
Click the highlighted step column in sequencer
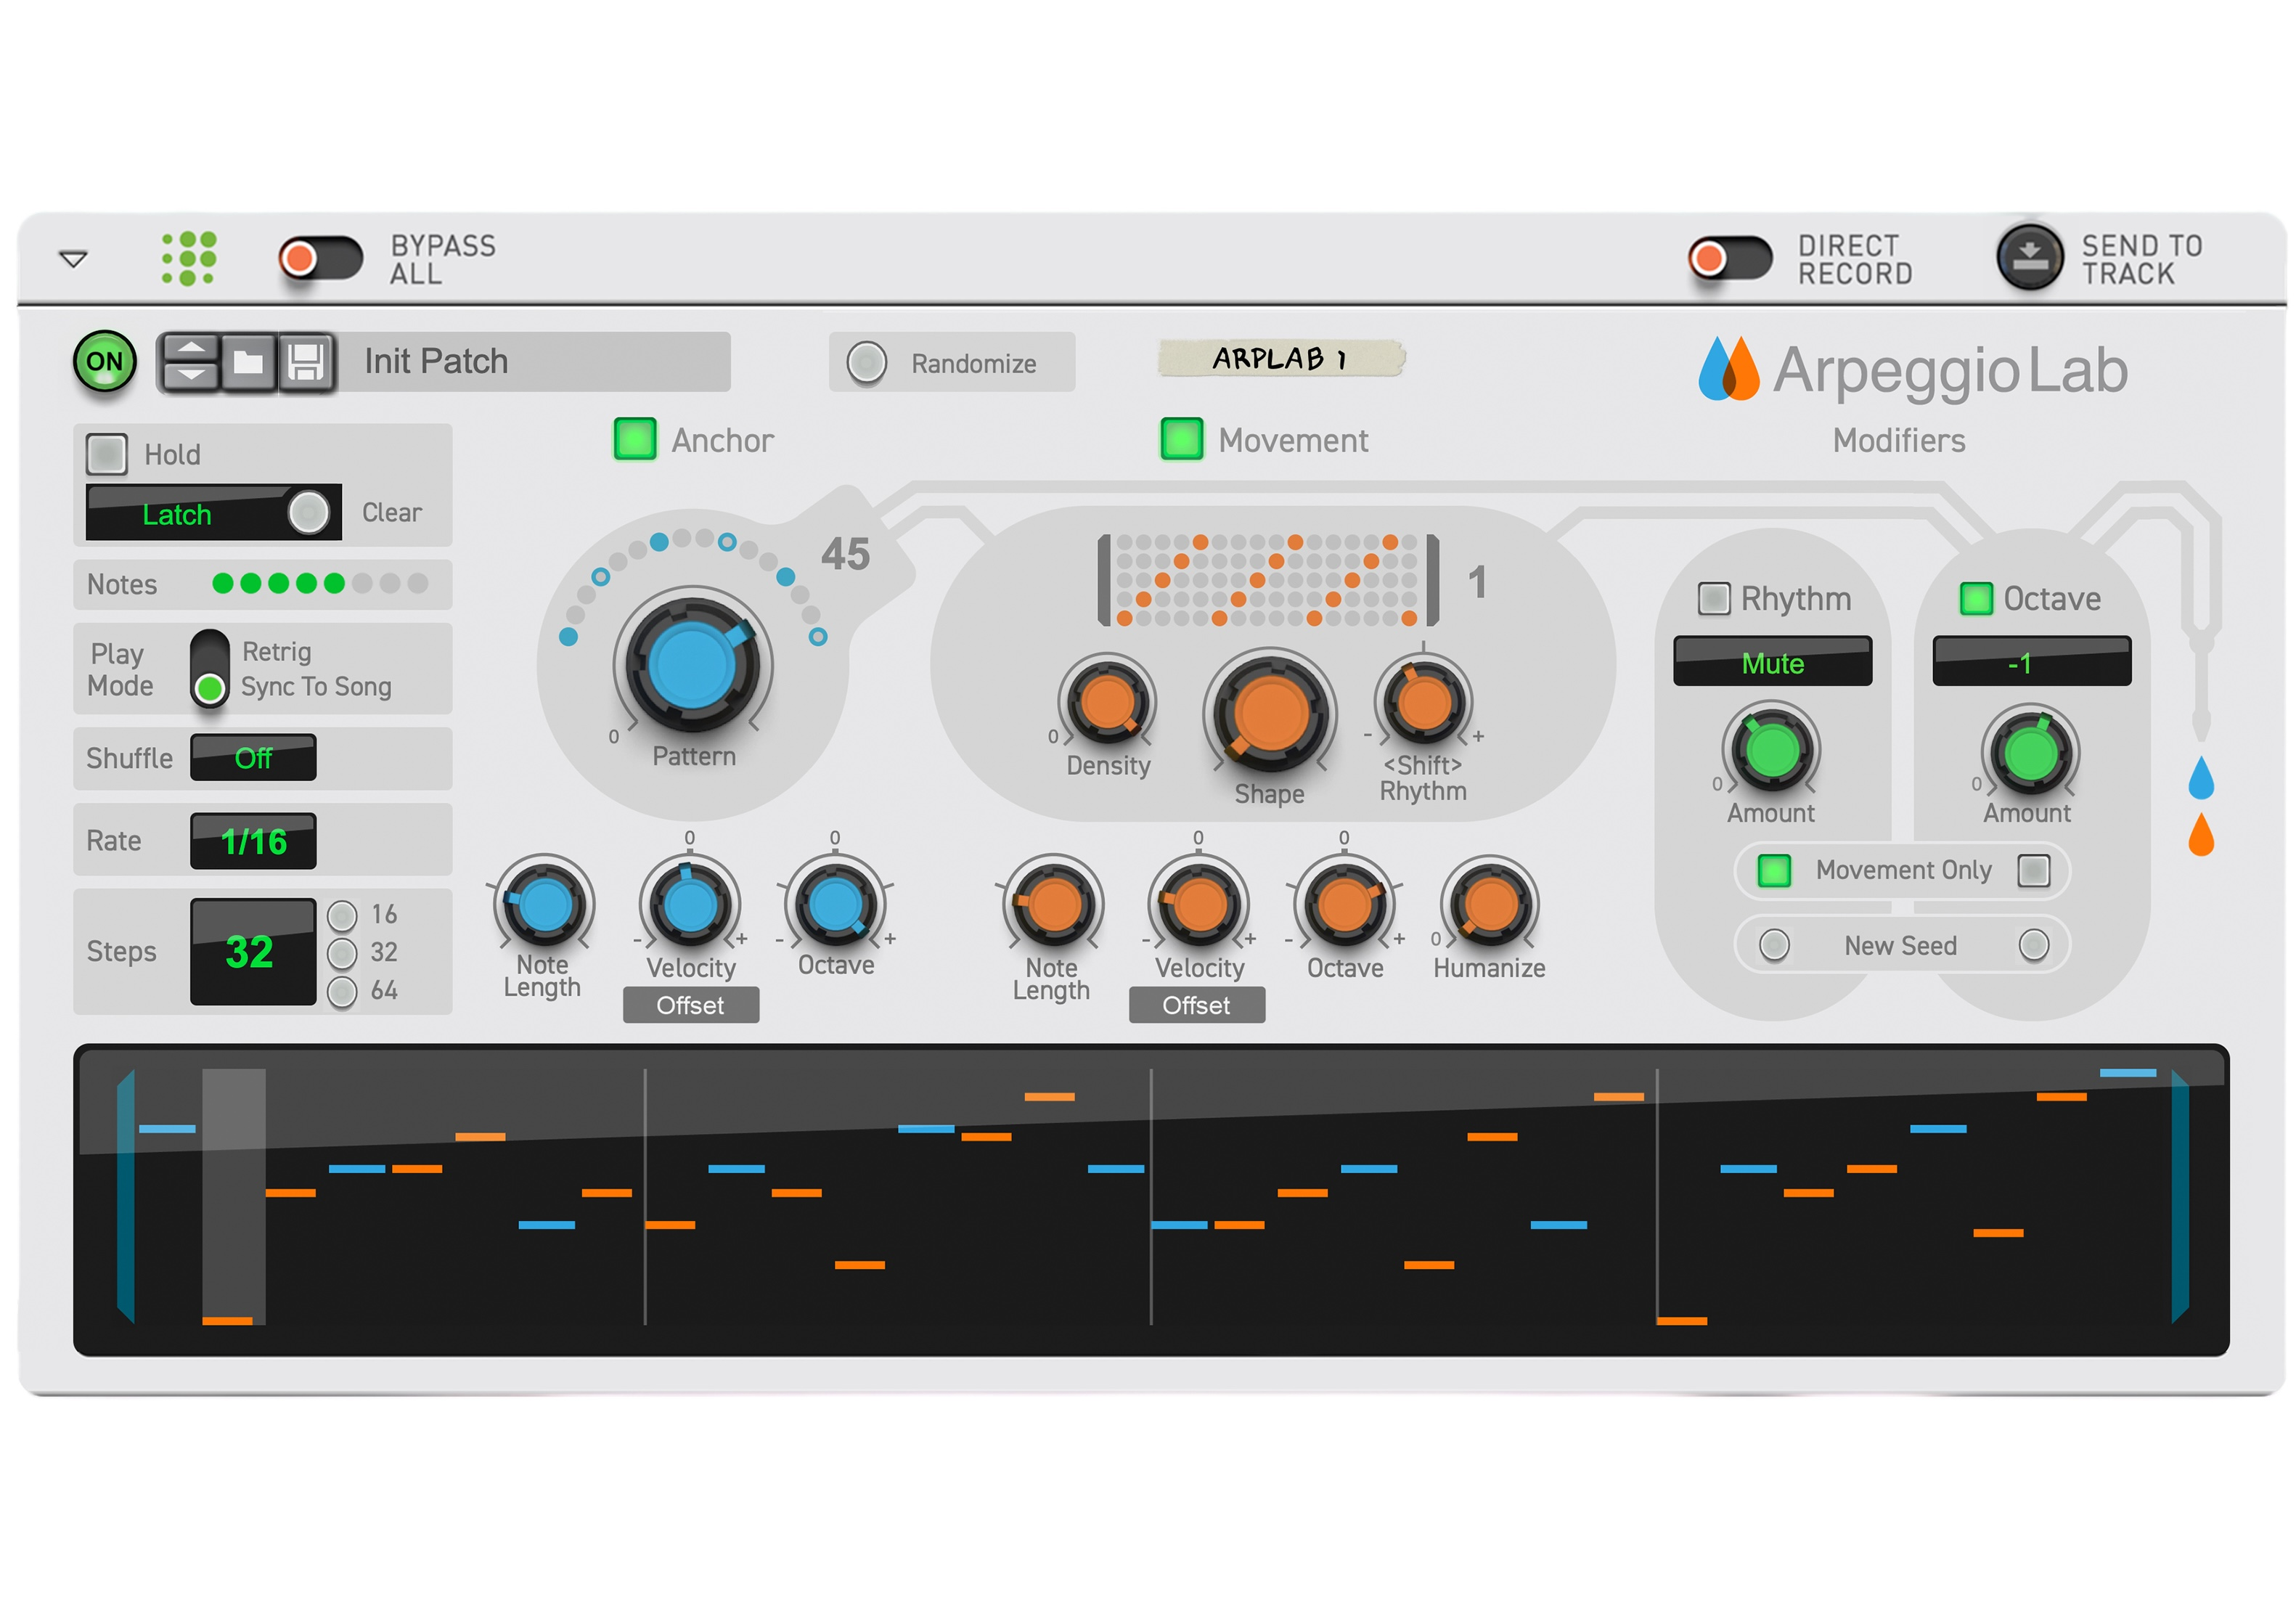[x=234, y=1197]
